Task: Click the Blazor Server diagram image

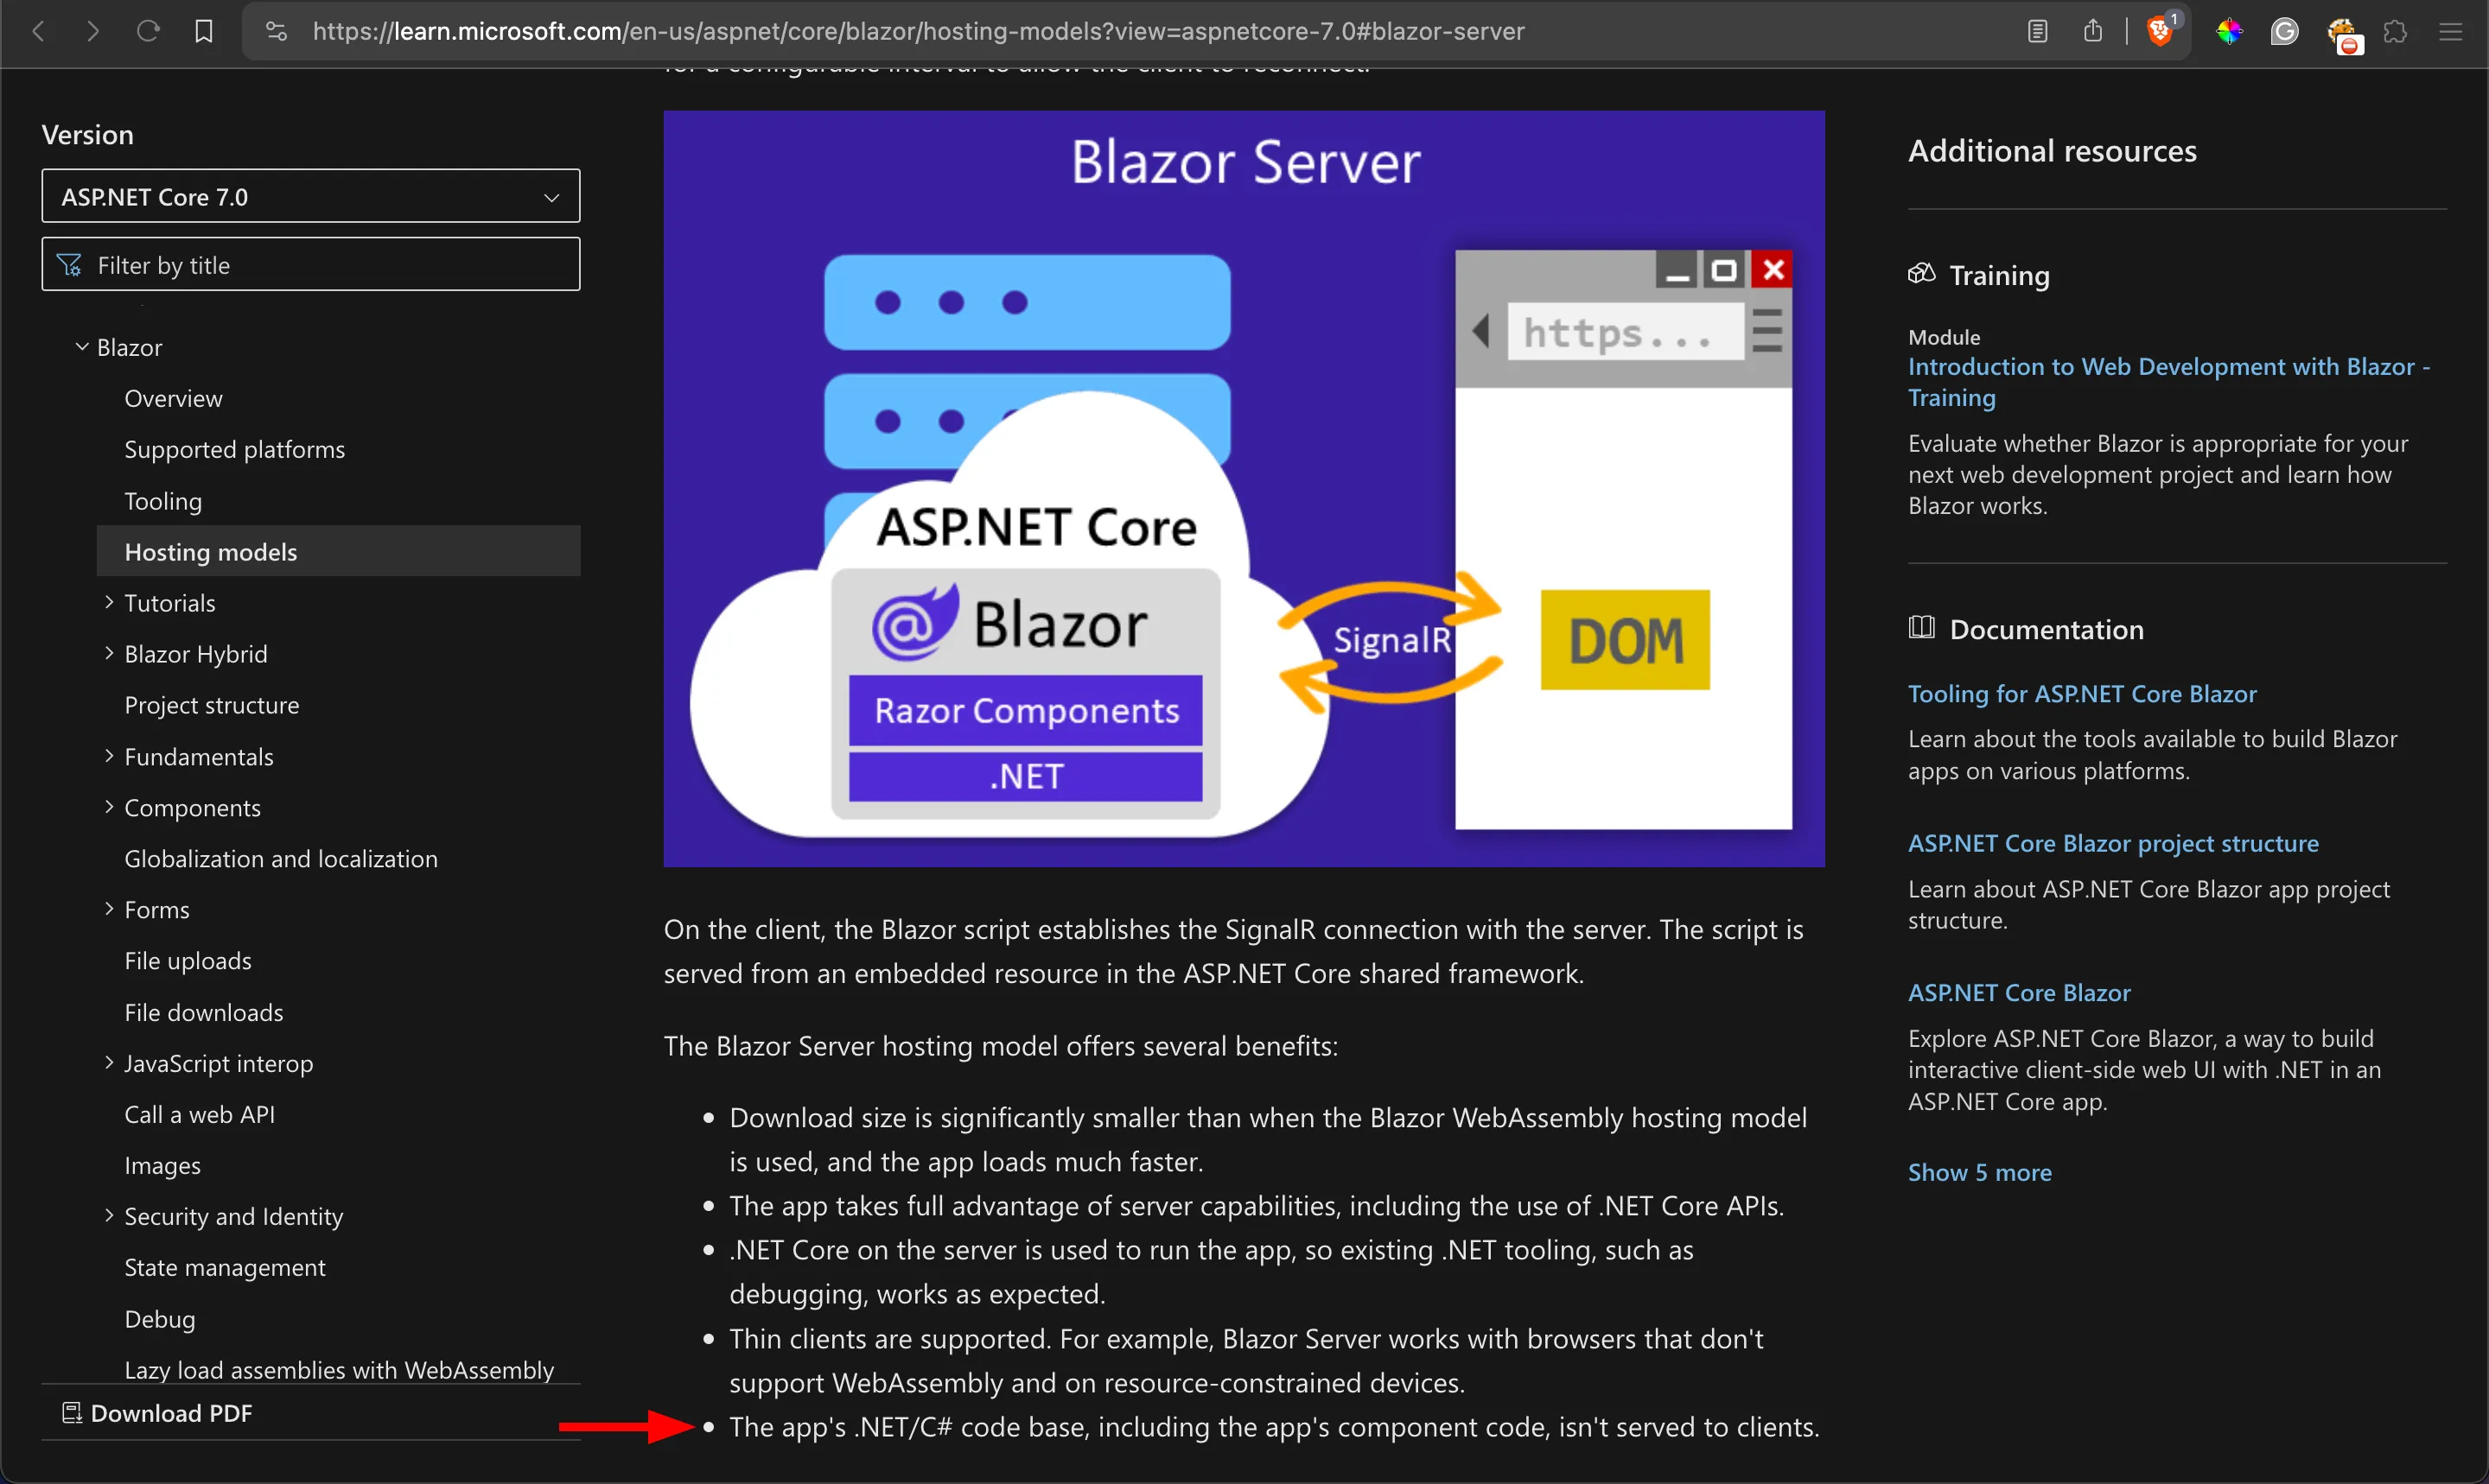Action: pyautogui.click(x=1244, y=488)
